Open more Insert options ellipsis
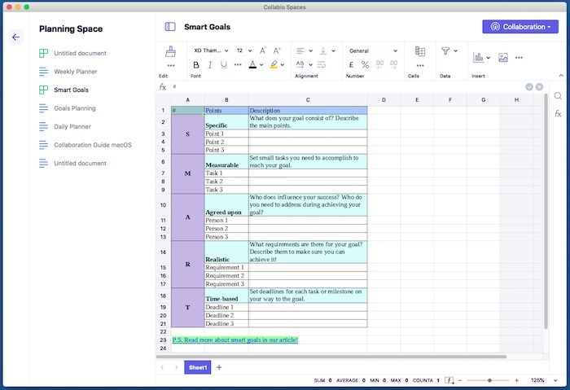Viewport: 570px width, 390px height. 520,58
